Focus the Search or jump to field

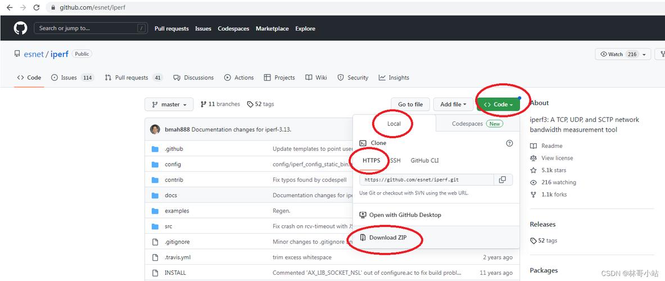(x=90, y=29)
